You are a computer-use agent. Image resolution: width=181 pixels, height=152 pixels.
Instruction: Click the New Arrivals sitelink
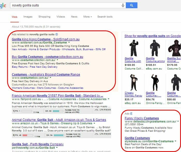(x=19, y=49)
